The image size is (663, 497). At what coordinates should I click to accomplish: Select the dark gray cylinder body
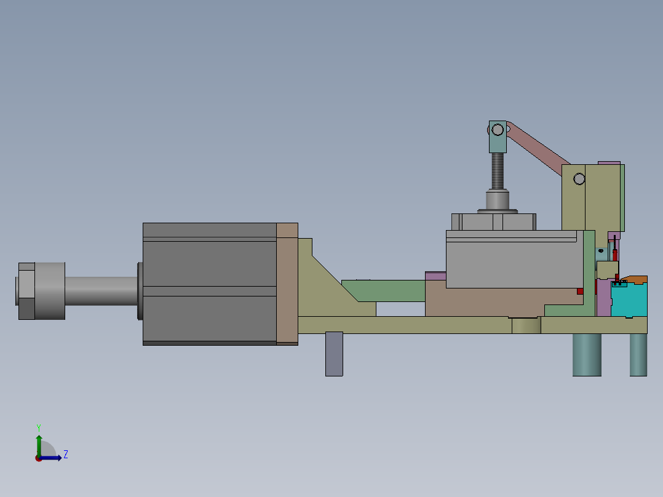click(210, 284)
